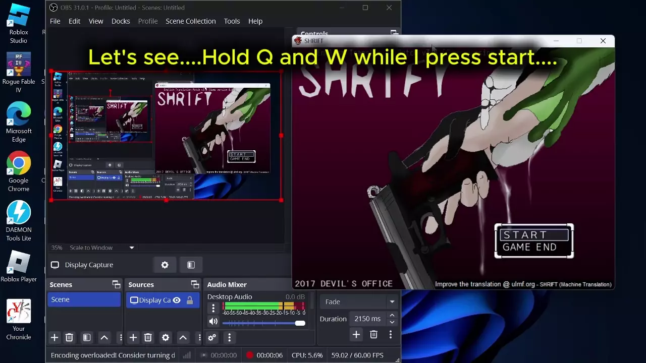The width and height of the screenshot is (646, 363).
Task: Open the Tools menu
Action: tap(232, 21)
